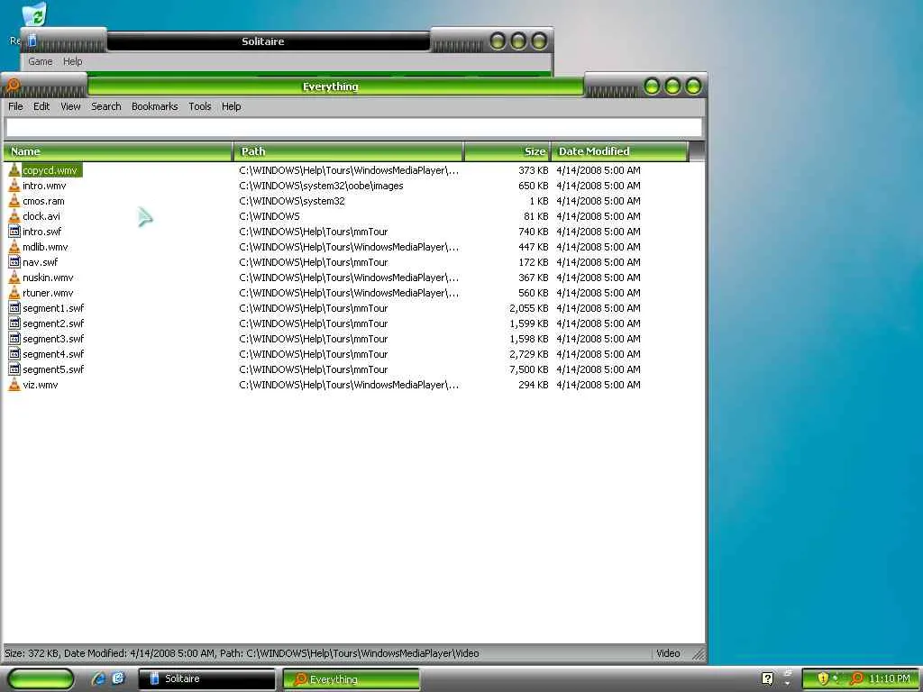Open the View menu in Everything
Image resolution: width=923 pixels, height=692 pixels.
tap(70, 106)
